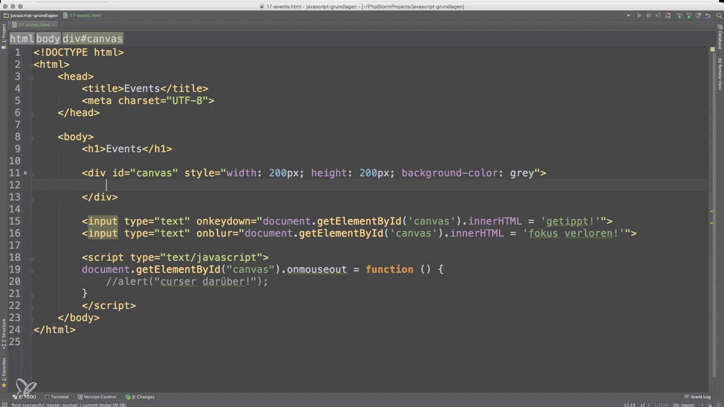This screenshot has height=407, width=724.
Task: Open LF line separator selector
Action: click(644, 405)
